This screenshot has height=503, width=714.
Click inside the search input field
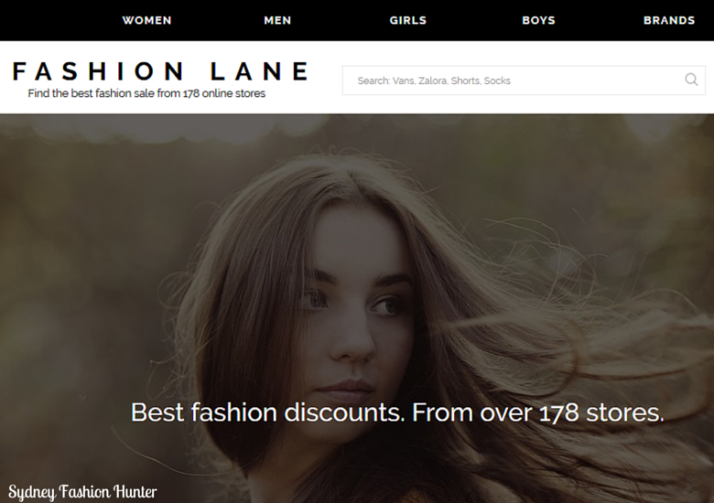pos(524,80)
